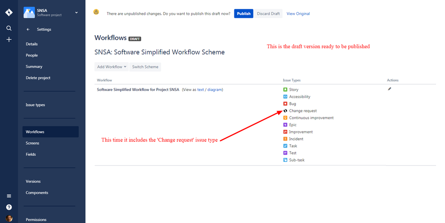This screenshot has width=445, height=223.
Task: Click the Story issue type icon
Action: pos(285,90)
